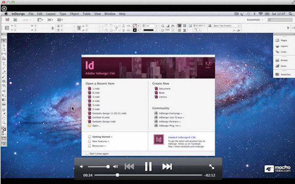Open the Stroke panel
The width and height of the screenshot is (295, 184).
(x=282, y=60)
